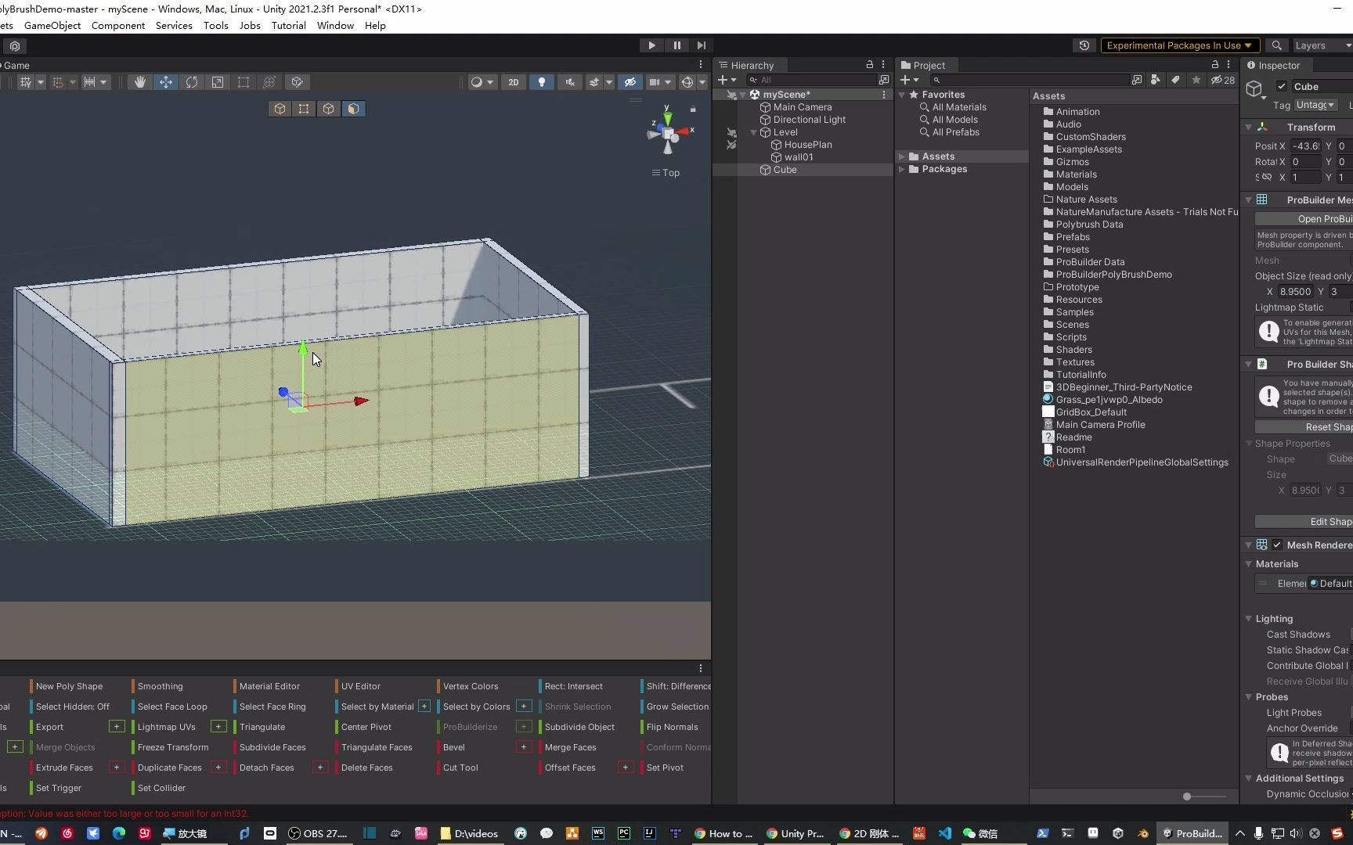1353x845 pixels.
Task: Select the Scale tool
Action: (218, 81)
